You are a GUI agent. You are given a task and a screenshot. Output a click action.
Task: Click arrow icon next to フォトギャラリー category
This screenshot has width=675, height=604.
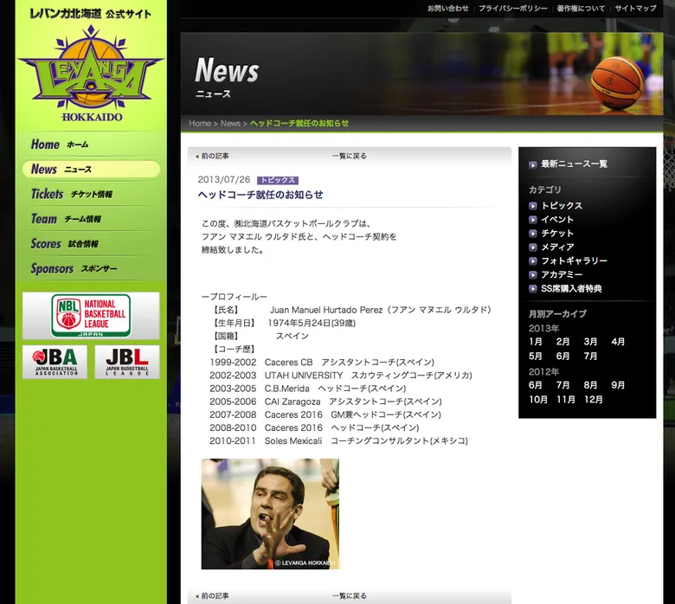[x=533, y=261]
